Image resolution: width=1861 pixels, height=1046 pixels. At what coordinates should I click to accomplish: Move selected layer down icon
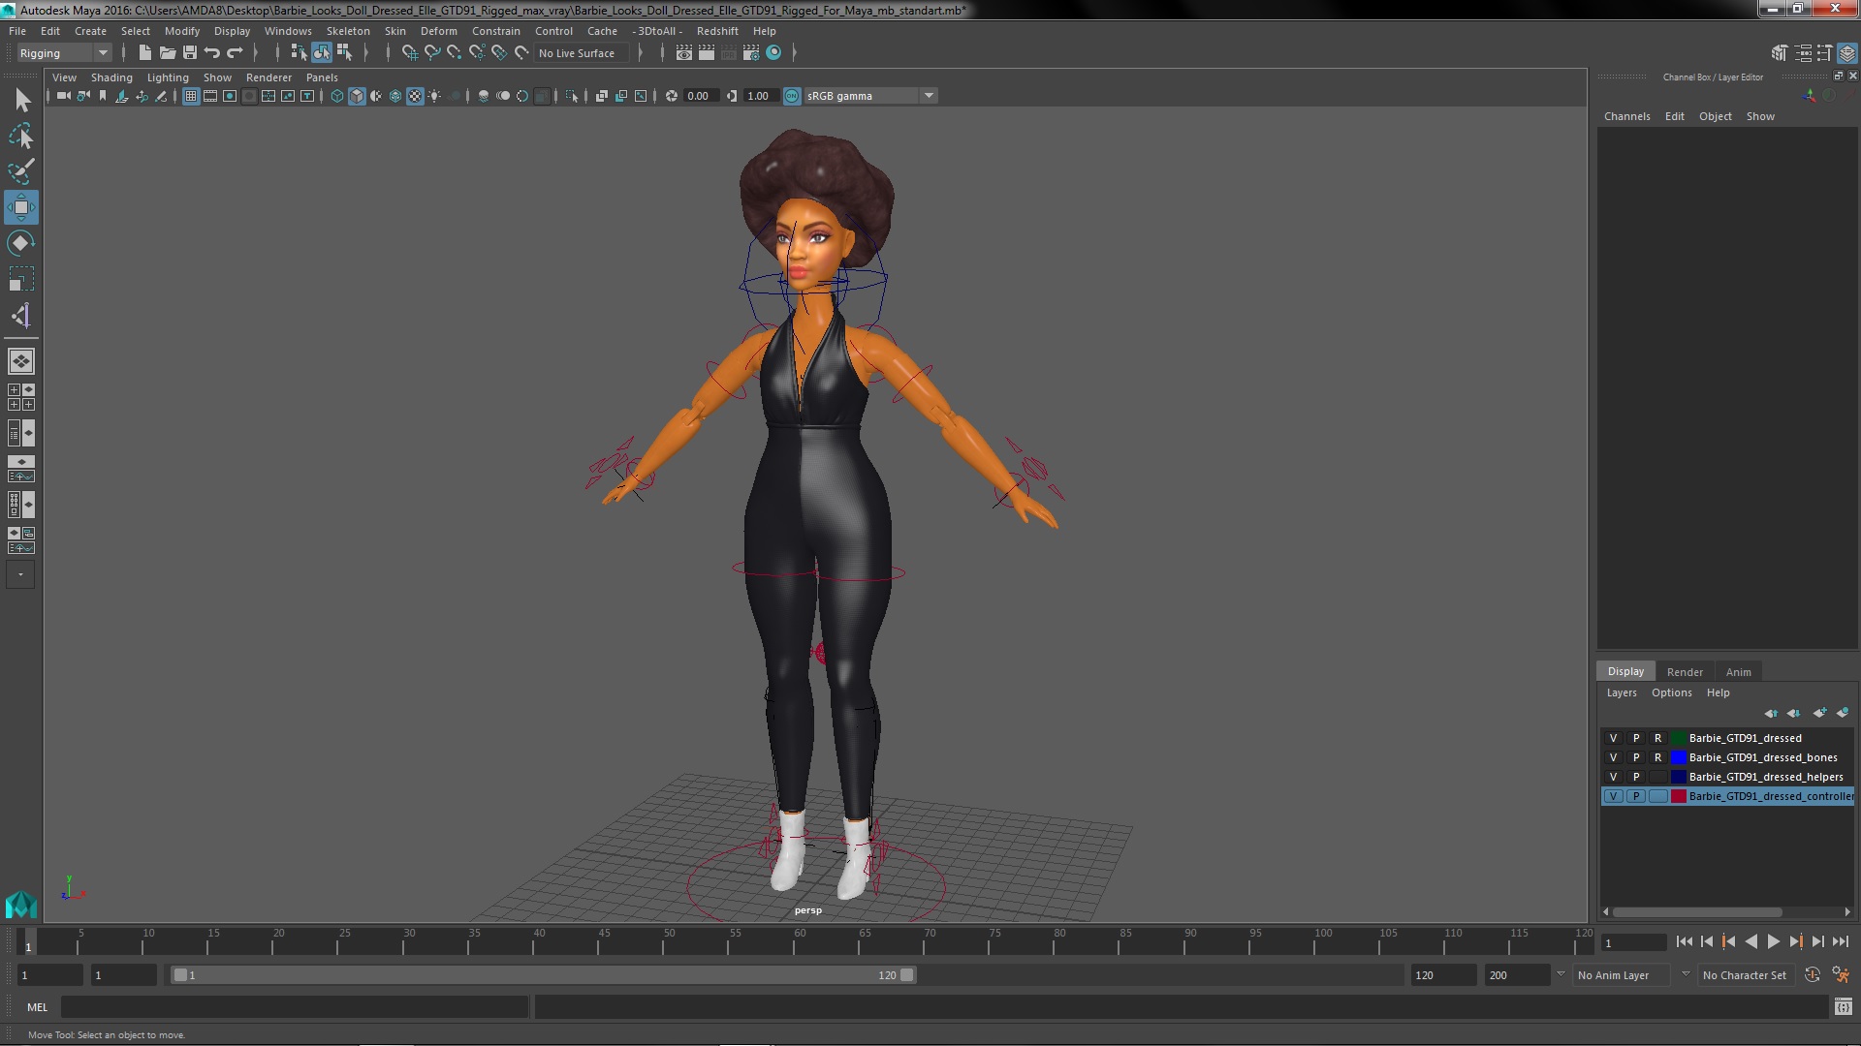coord(1794,714)
